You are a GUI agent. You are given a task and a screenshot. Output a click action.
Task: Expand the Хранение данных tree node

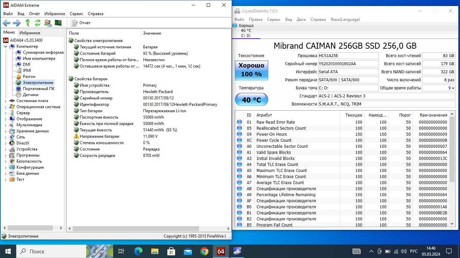point(6,131)
